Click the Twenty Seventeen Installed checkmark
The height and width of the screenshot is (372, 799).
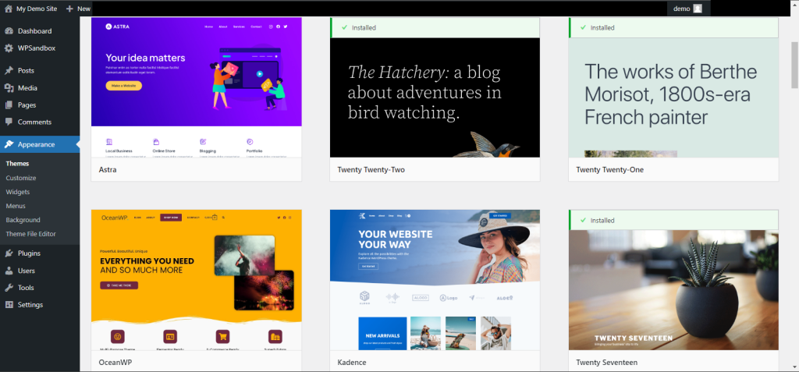tap(583, 220)
